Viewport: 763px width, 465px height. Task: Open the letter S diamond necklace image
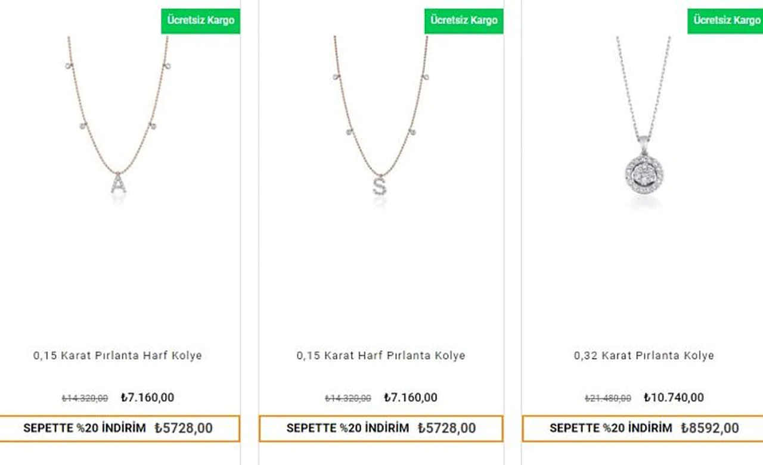tap(380, 119)
